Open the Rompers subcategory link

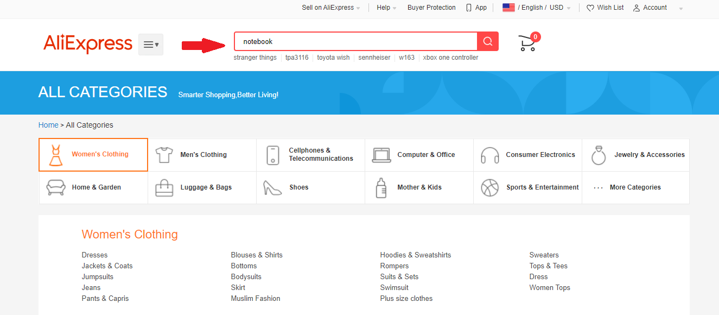[395, 266]
